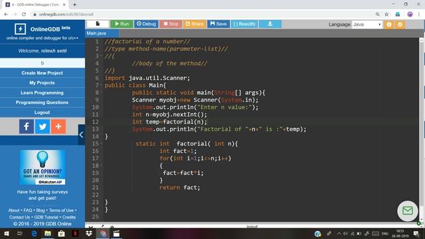Click the orange info icon
Image resolution: width=425 pixels, height=239 pixels.
pos(389,25)
